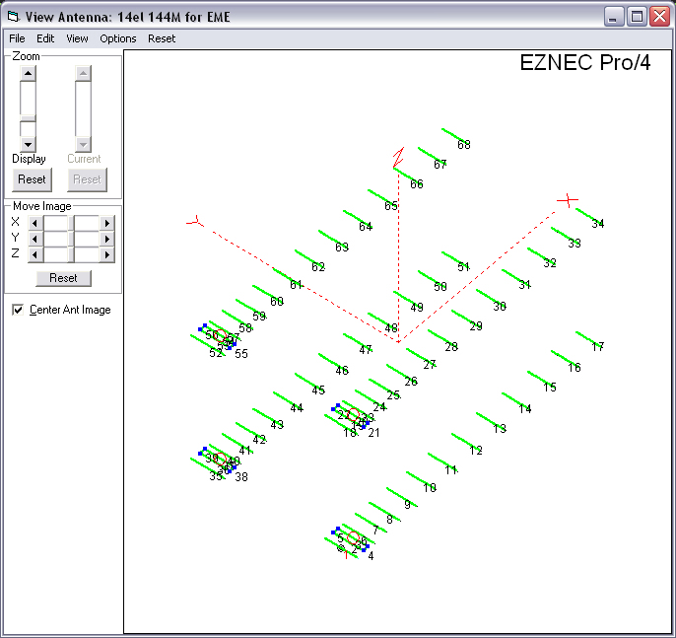Click the Z move left arrow

[34, 255]
